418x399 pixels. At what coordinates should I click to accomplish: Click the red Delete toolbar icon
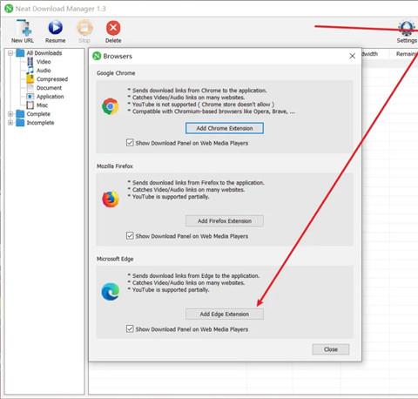(113, 28)
